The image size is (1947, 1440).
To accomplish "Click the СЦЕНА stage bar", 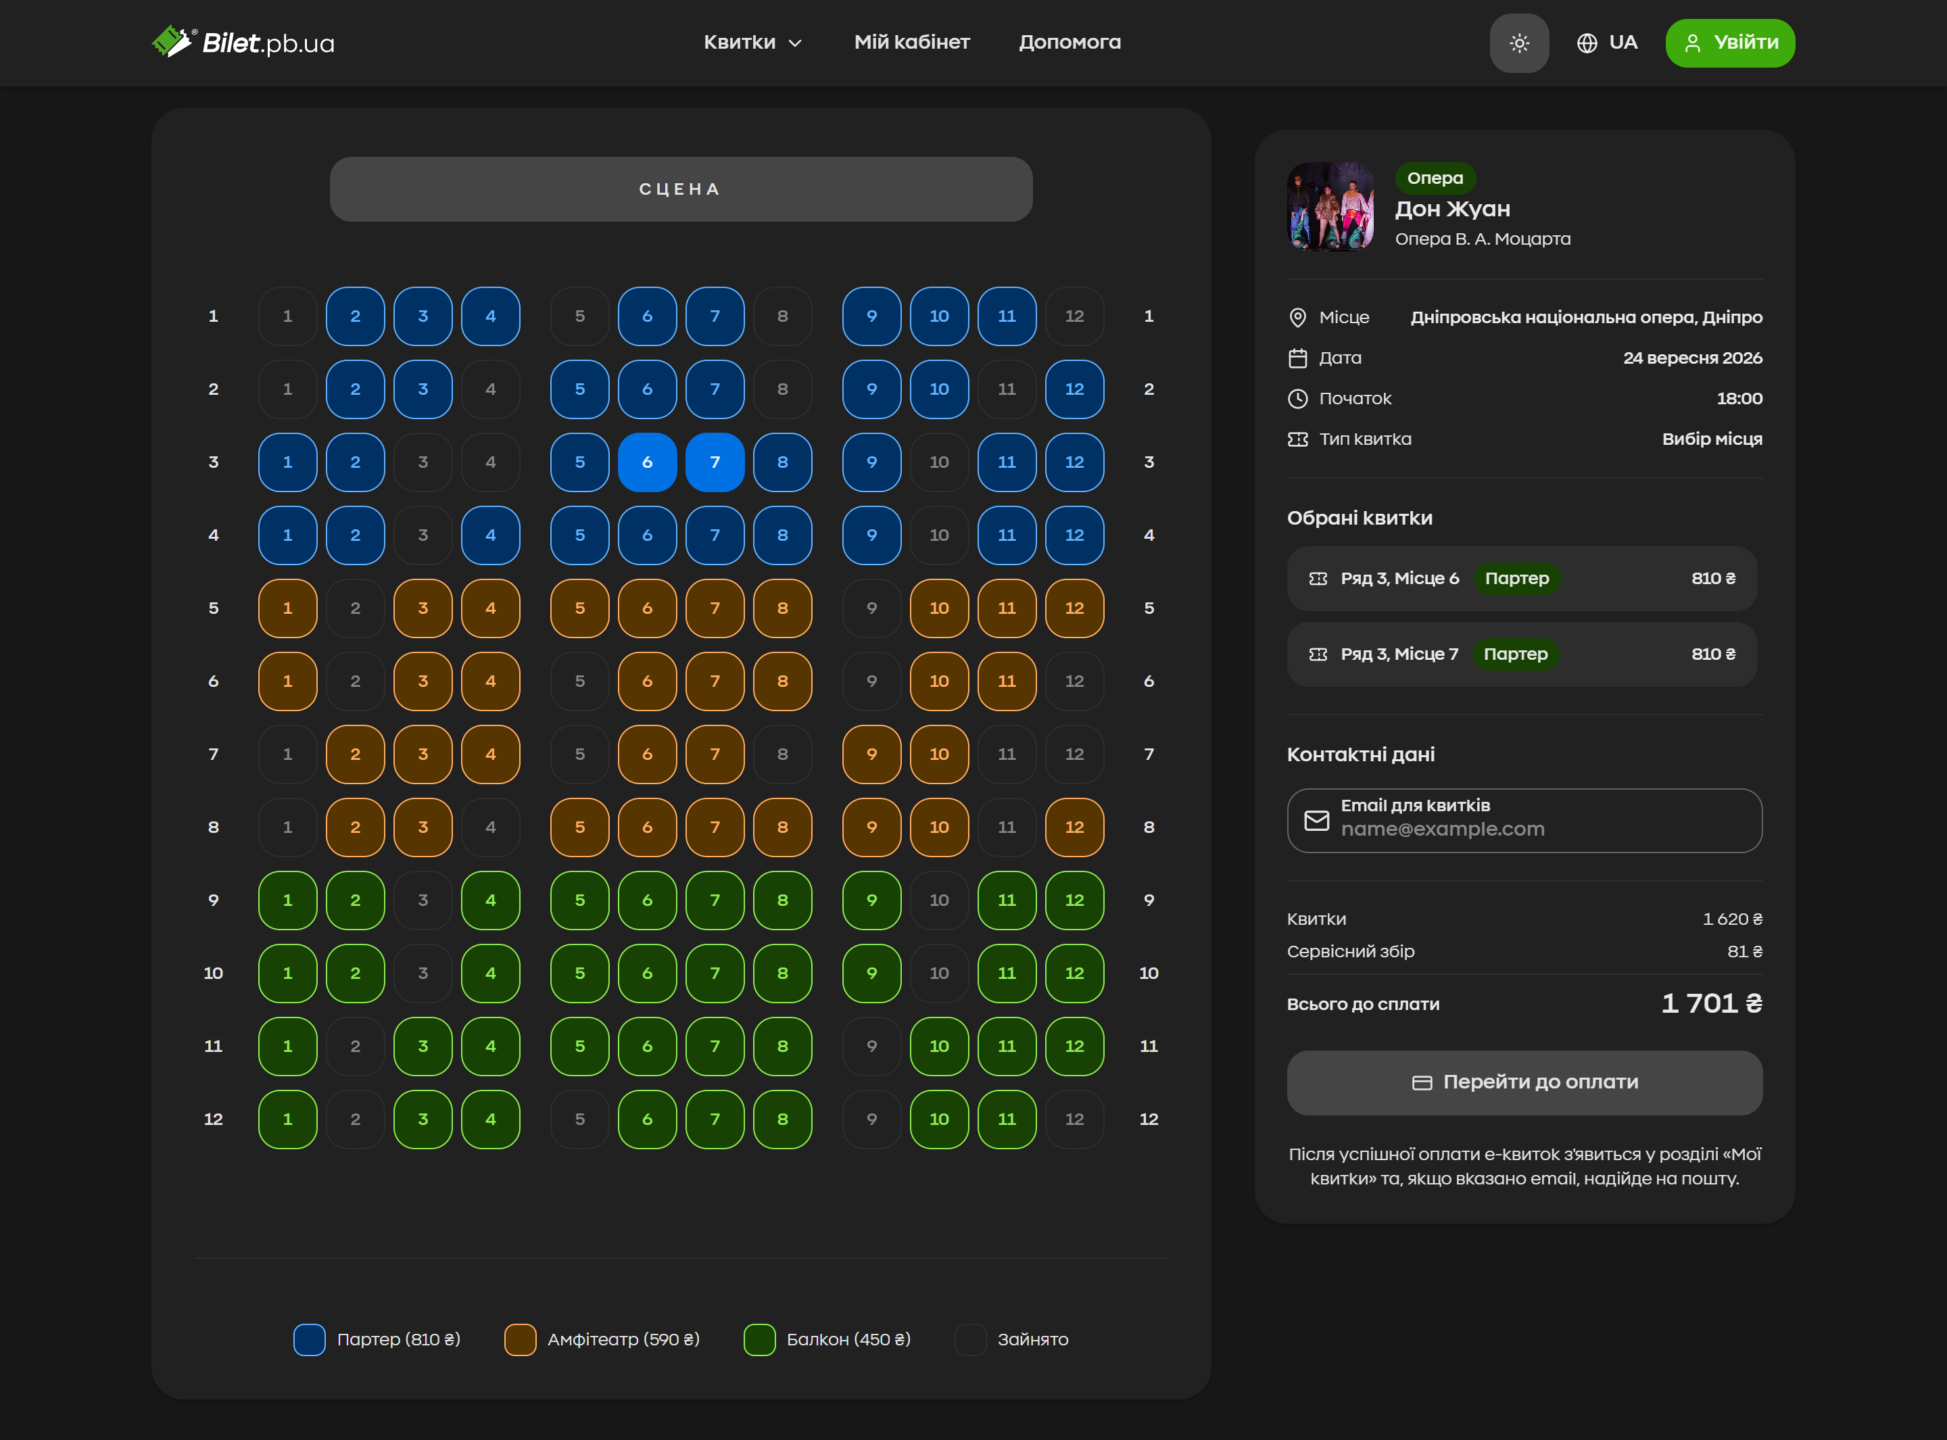I will tap(681, 189).
